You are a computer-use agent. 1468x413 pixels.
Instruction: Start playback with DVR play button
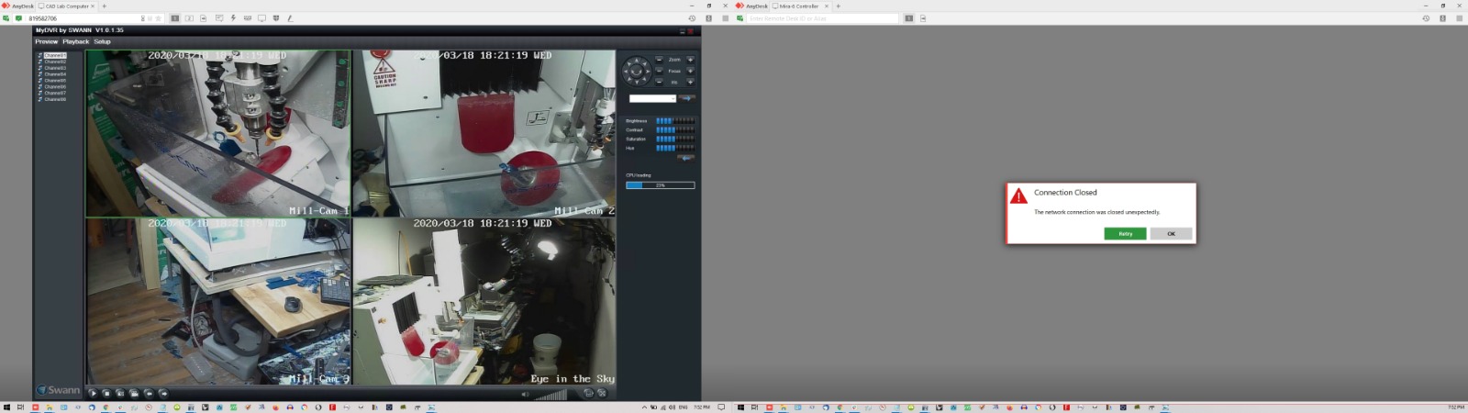93,393
